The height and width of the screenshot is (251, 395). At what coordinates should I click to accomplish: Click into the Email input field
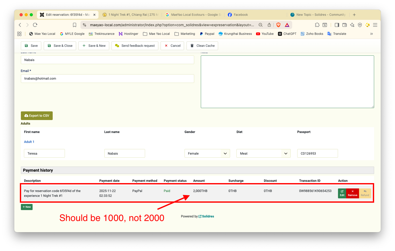pos(107,79)
